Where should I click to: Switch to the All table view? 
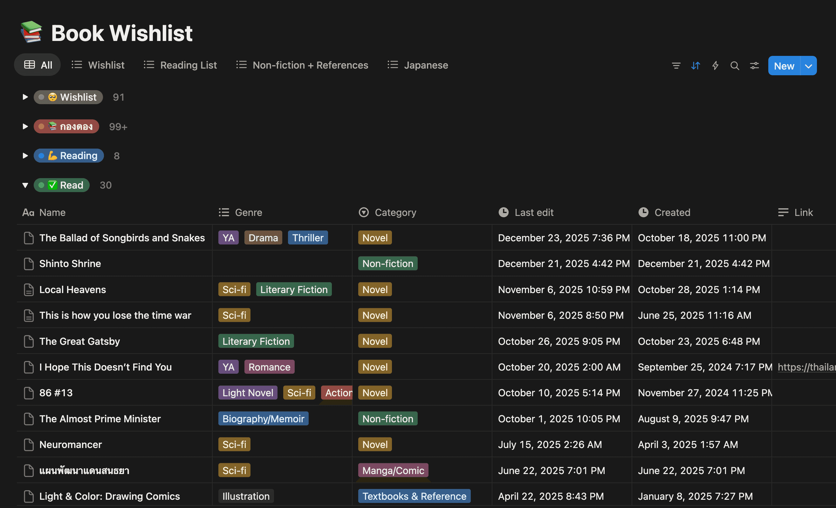(x=38, y=65)
